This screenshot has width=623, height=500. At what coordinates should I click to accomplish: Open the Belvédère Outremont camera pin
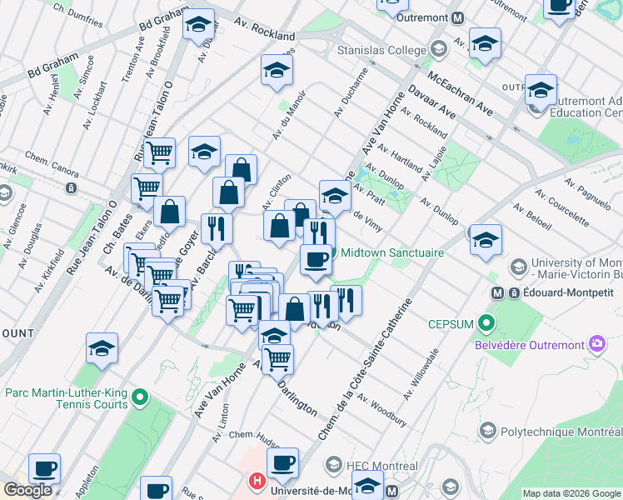tap(597, 344)
